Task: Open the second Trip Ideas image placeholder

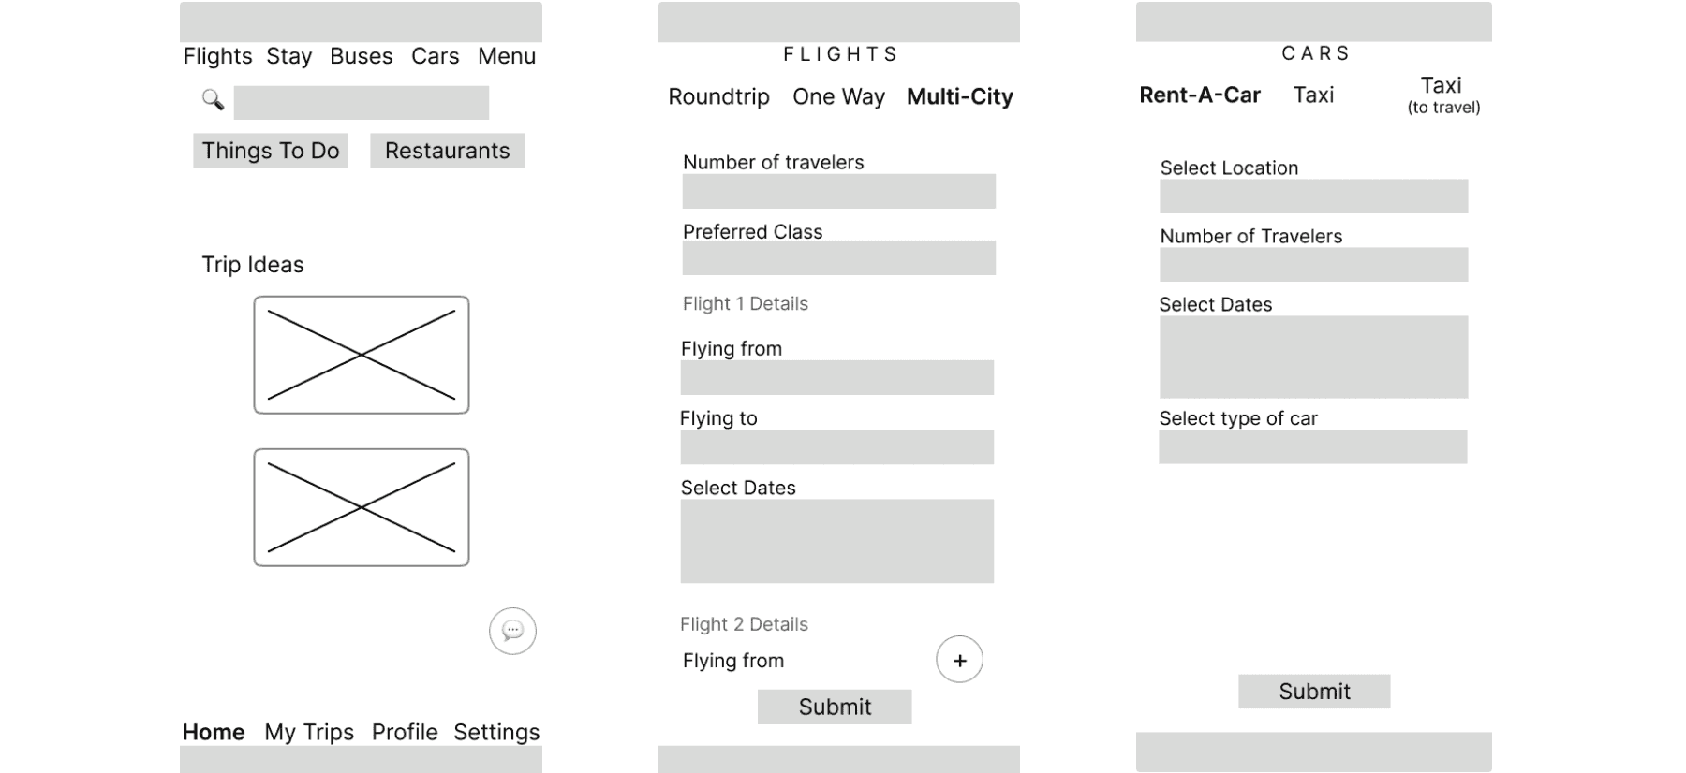Action: [x=362, y=507]
